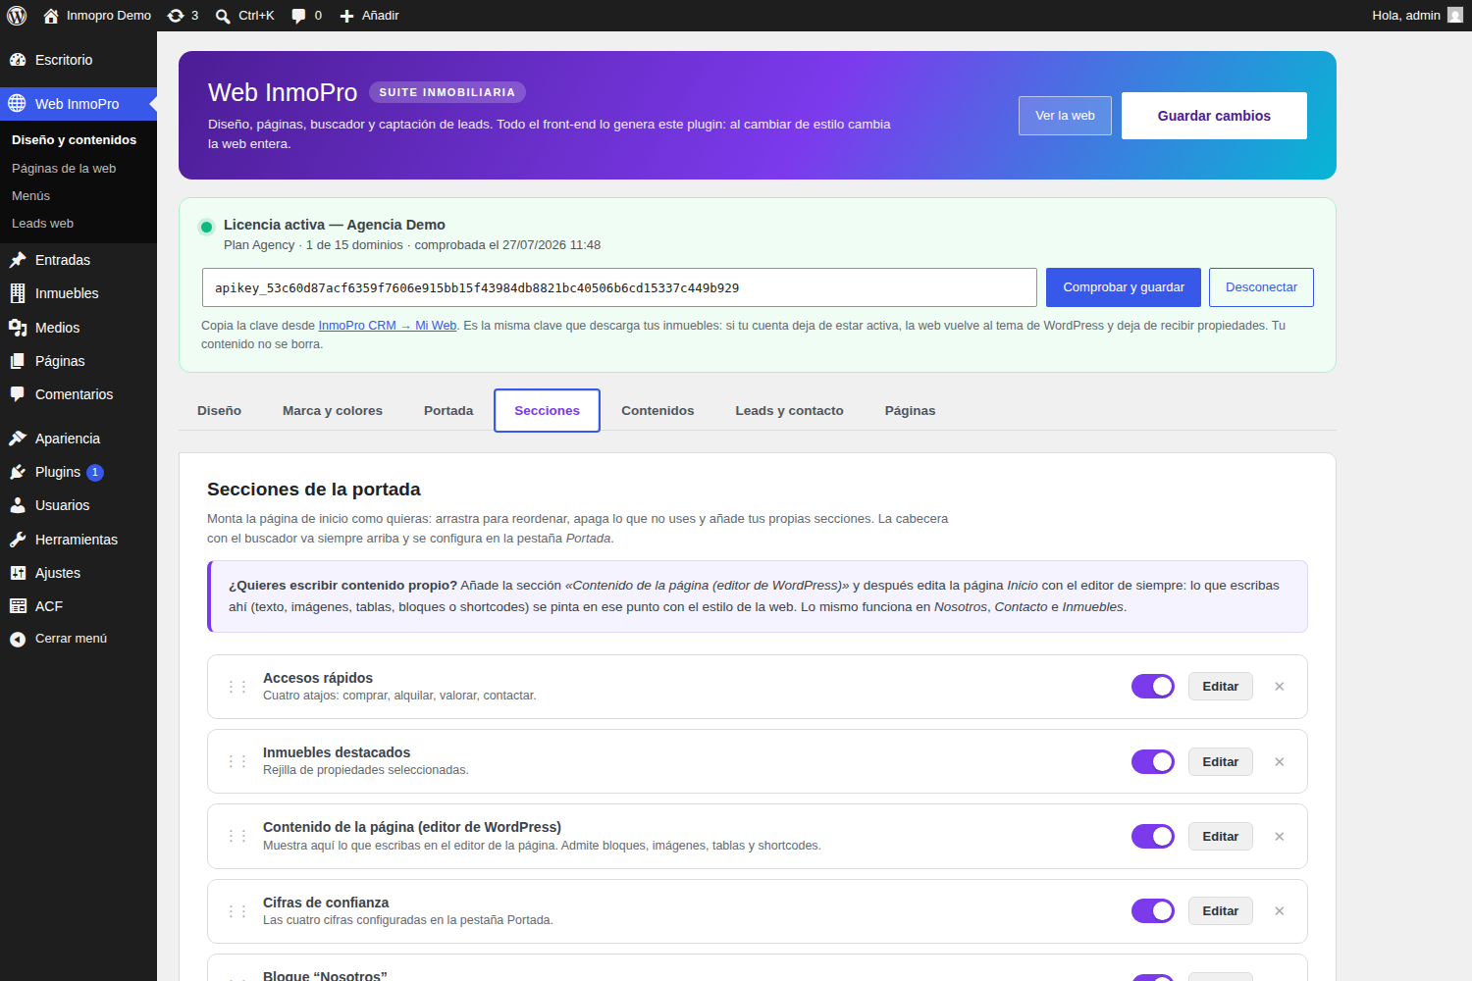This screenshot has height=981, width=1472.
Task: Click the Desconectar button
Action: coord(1261,287)
